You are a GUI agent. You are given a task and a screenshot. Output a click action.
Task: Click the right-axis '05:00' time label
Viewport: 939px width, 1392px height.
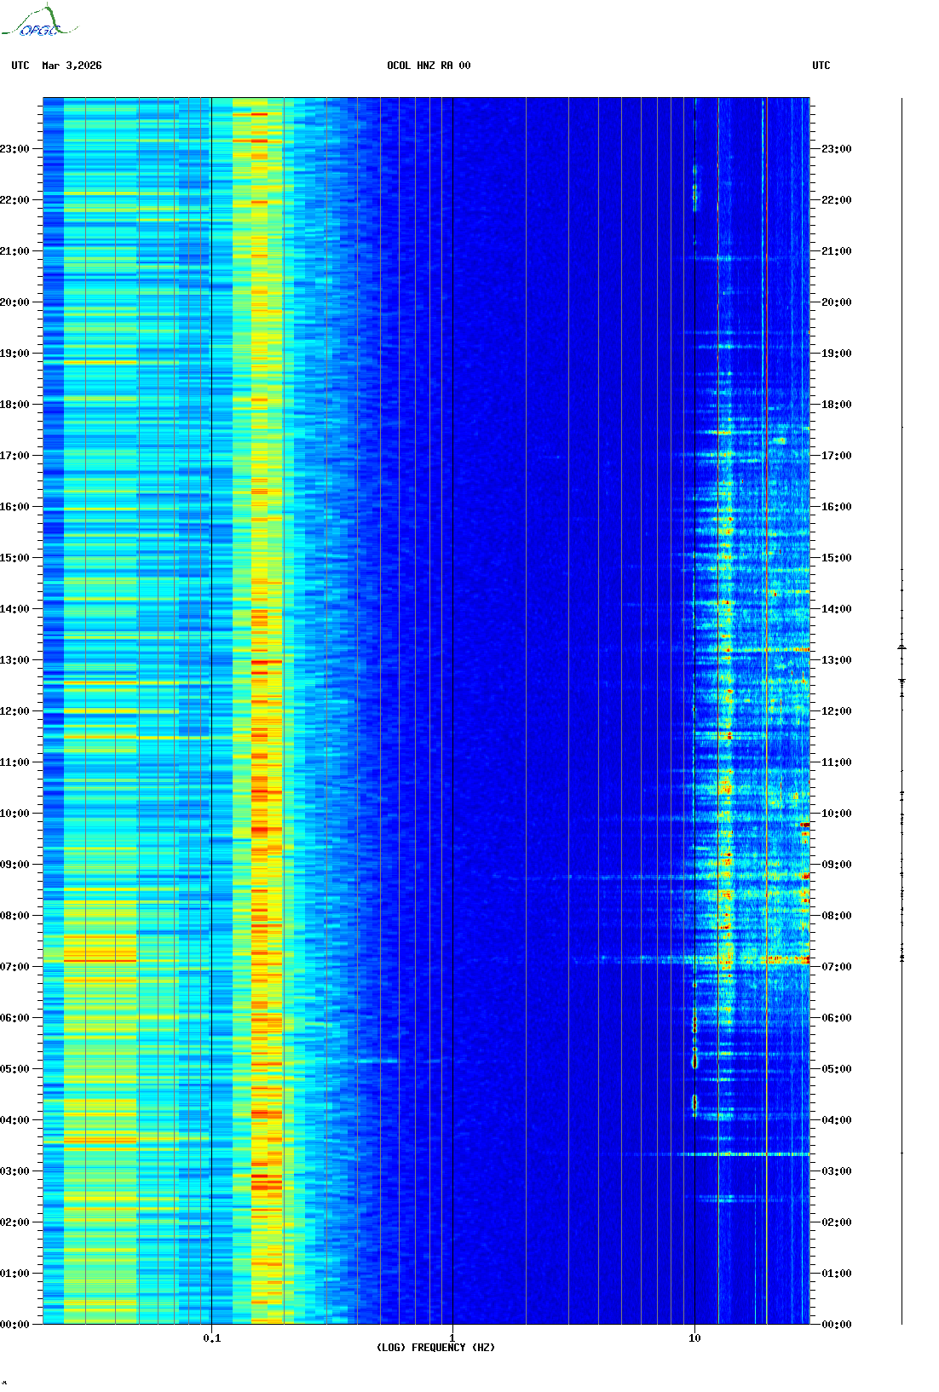point(837,1069)
